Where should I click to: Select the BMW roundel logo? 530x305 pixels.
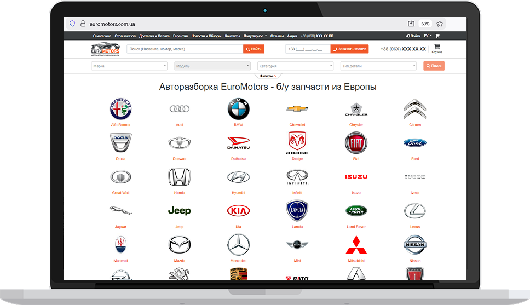click(x=238, y=109)
